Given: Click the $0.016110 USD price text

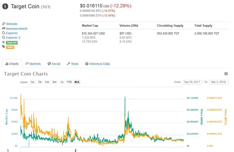Looking at the screenshot, I should [x=95, y=6].
